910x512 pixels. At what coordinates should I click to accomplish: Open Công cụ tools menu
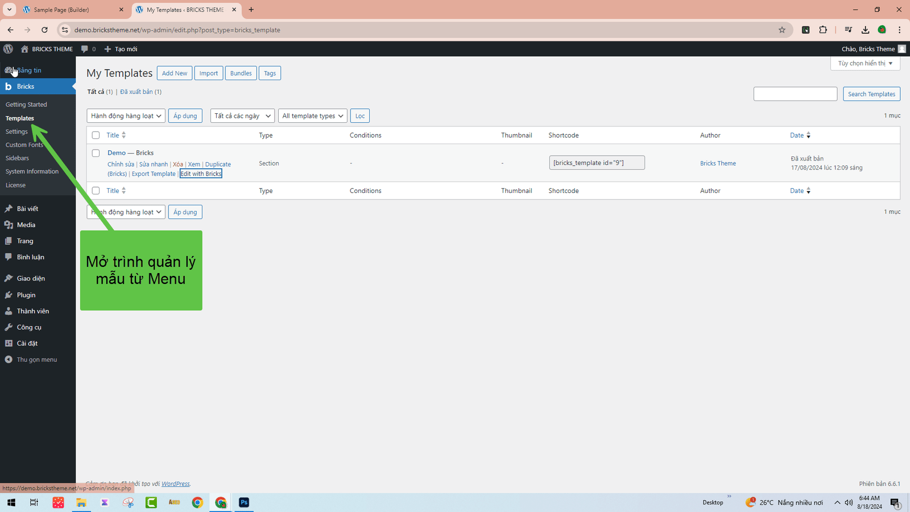click(38, 328)
